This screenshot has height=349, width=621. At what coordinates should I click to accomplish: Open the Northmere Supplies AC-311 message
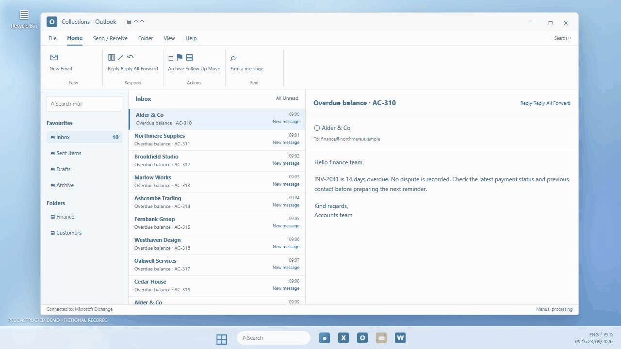(x=217, y=140)
